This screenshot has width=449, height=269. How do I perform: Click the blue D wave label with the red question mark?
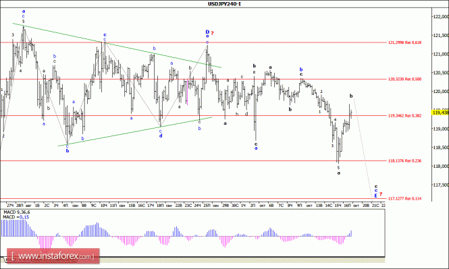(207, 32)
